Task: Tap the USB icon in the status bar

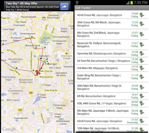Action: pos(77,3)
